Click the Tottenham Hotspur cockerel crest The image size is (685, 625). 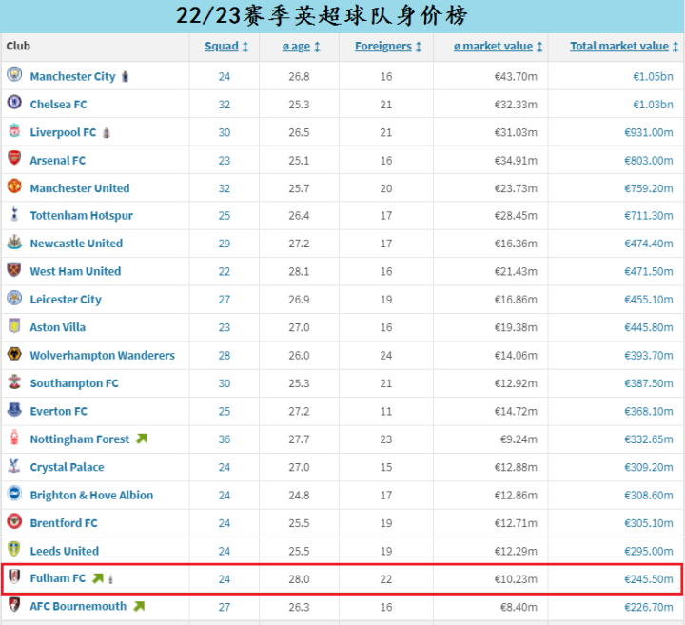pyautogui.click(x=14, y=214)
